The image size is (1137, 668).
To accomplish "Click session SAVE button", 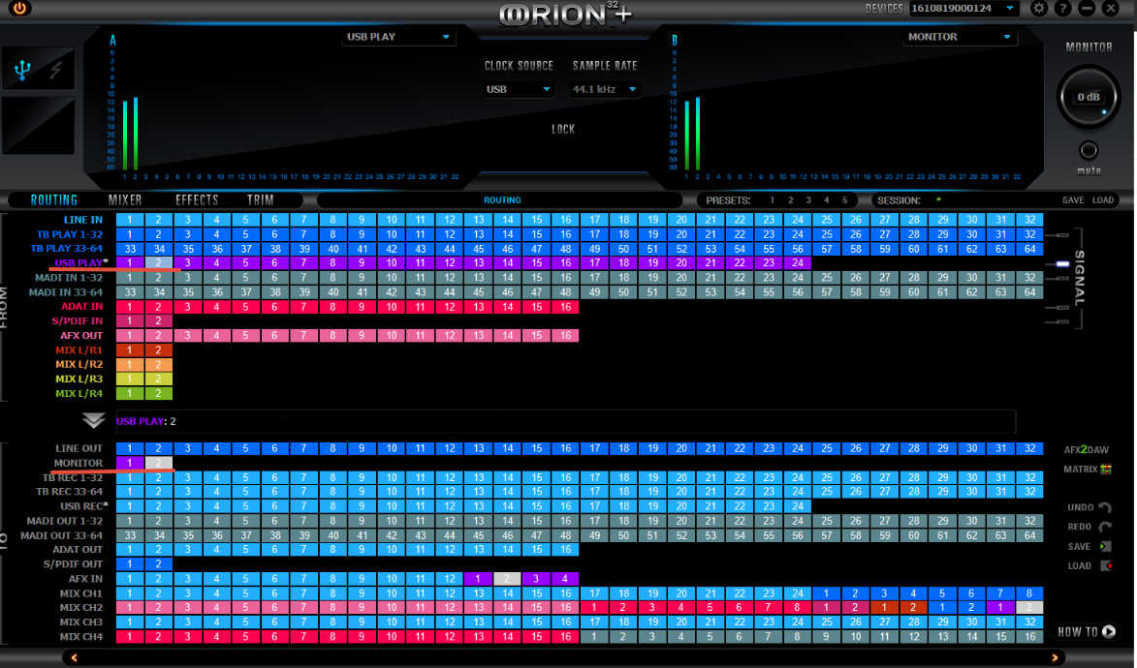I will pos(1073,200).
